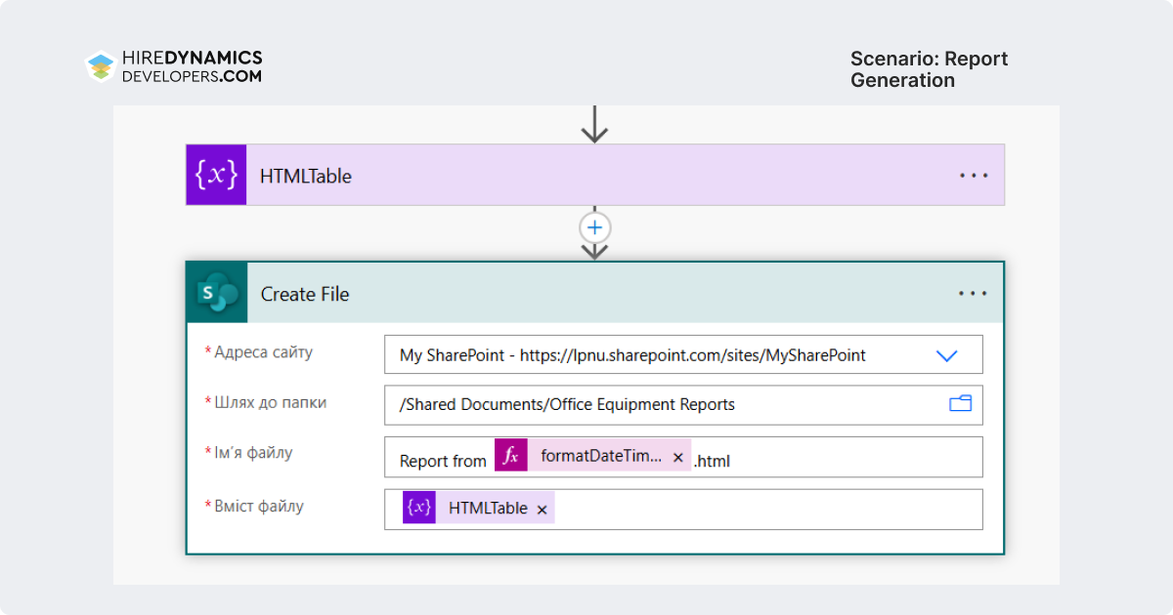Click the 'Ім'я файлу' label
Screen dimensions: 1173x615
pyautogui.click(x=253, y=453)
